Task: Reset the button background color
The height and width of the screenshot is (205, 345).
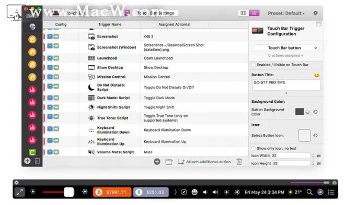Action: [315, 112]
